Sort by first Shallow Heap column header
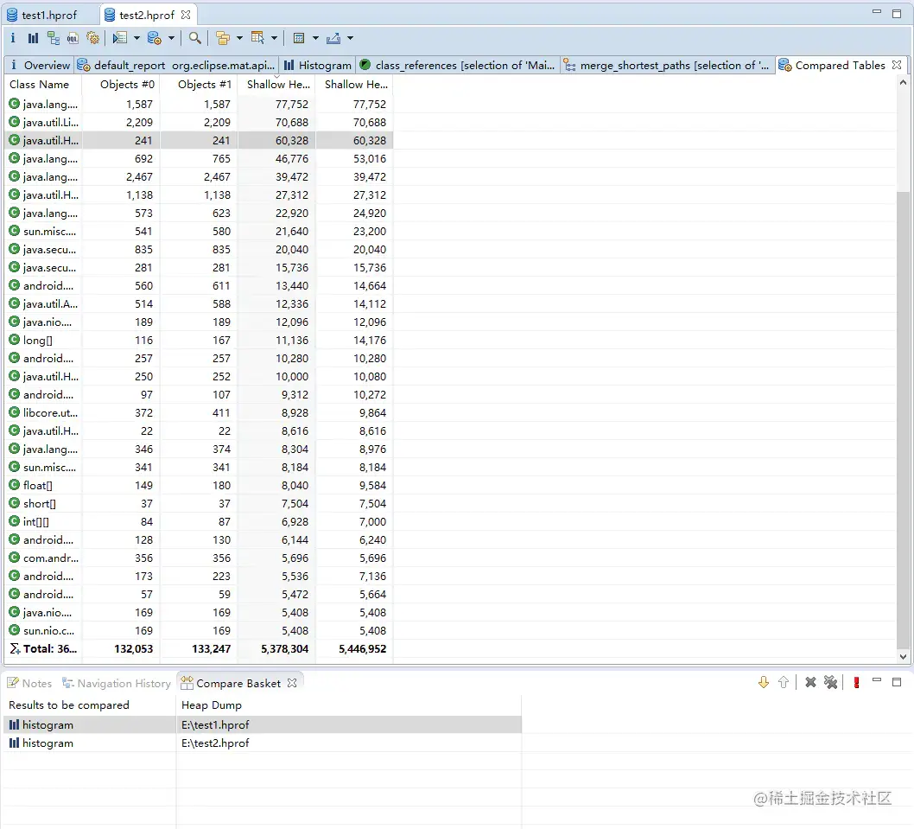 278,85
